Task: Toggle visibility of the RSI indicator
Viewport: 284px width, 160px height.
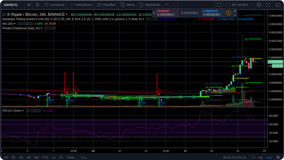Action: tap(27, 111)
